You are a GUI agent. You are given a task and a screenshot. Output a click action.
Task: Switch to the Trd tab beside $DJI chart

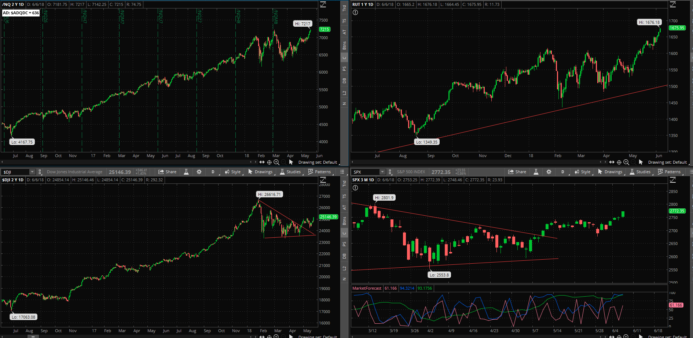tap(344, 183)
